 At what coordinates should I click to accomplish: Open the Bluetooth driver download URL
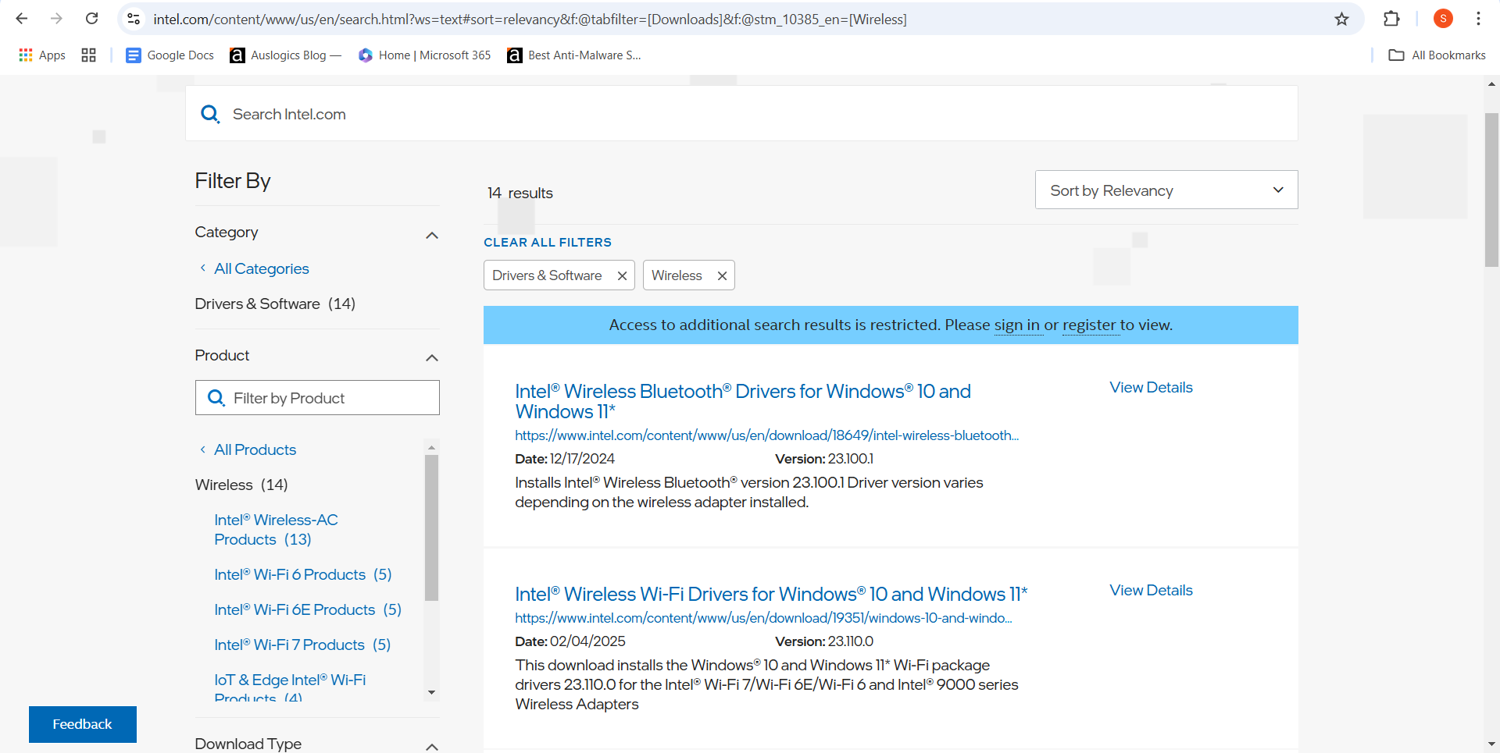766,435
